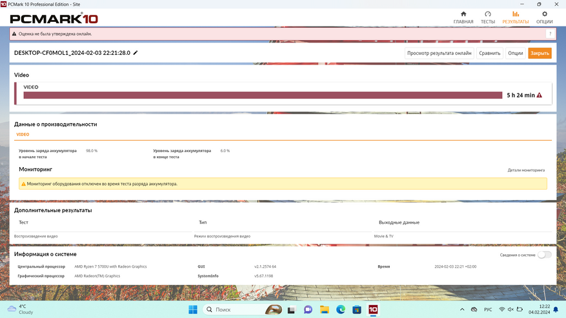
Task: Click the question mark help icon in warning bar
Action: click(x=550, y=34)
